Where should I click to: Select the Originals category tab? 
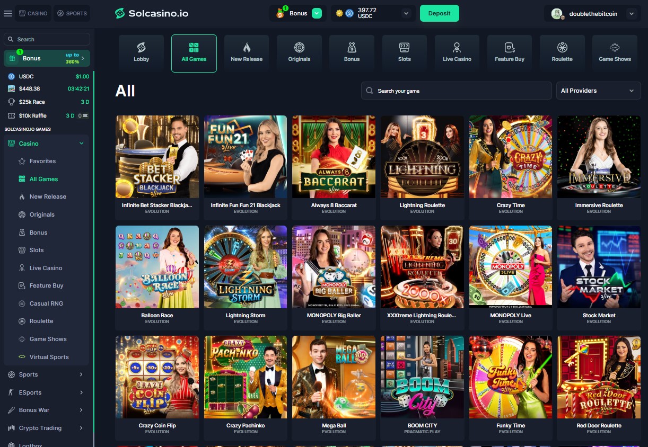[x=299, y=53]
